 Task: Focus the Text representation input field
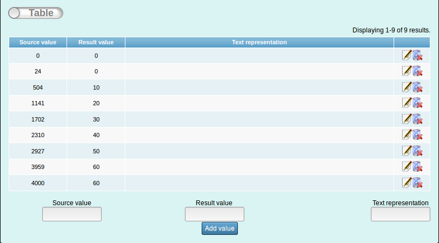coord(400,214)
